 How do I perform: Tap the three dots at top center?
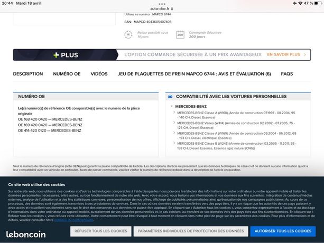pyautogui.click(x=162, y=4)
